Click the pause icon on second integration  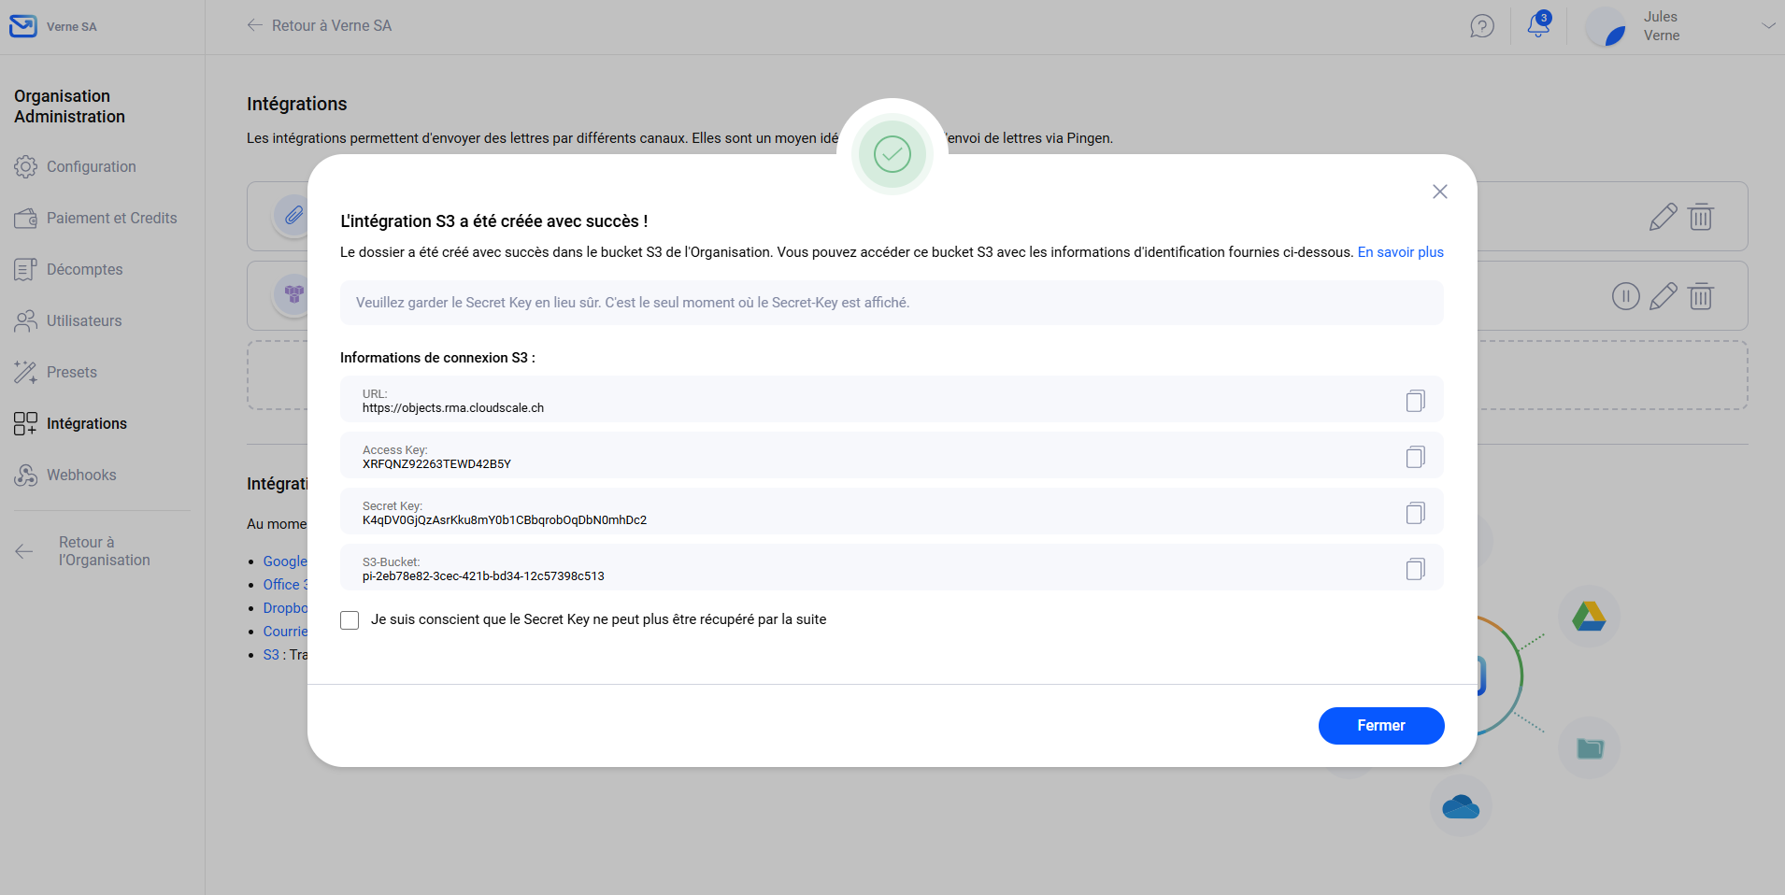point(1625,297)
